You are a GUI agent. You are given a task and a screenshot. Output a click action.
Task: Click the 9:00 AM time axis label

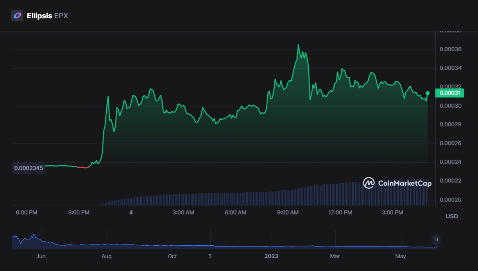288,213
